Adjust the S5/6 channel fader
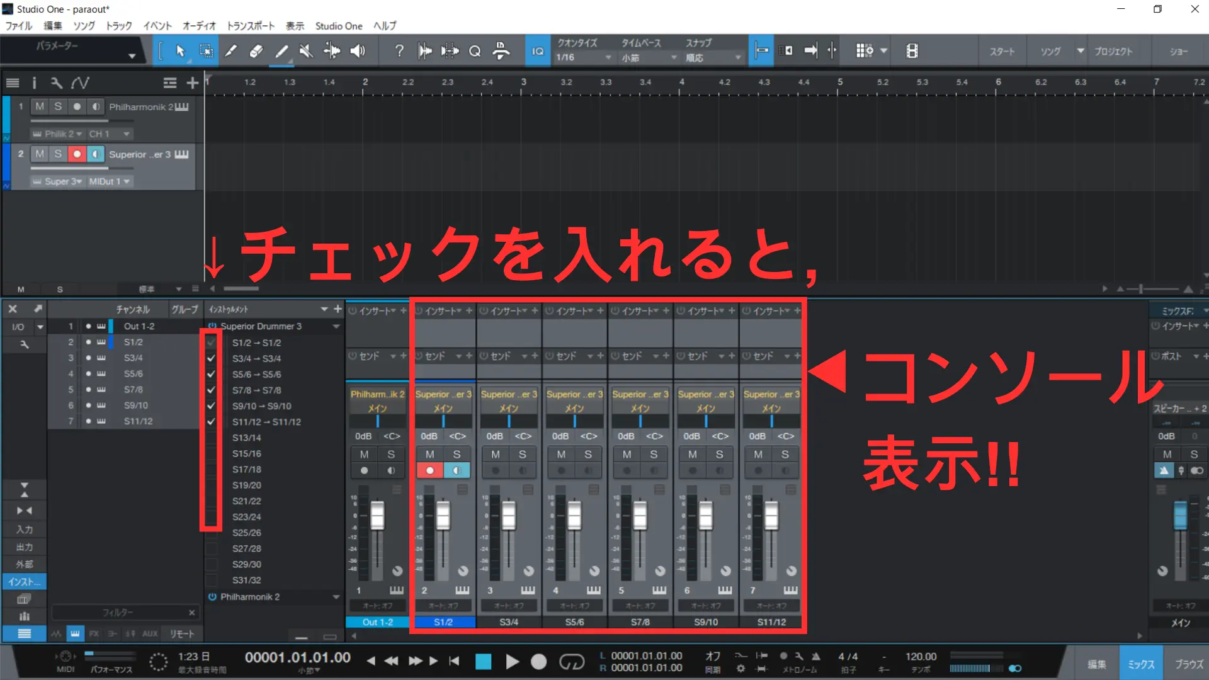 click(574, 516)
